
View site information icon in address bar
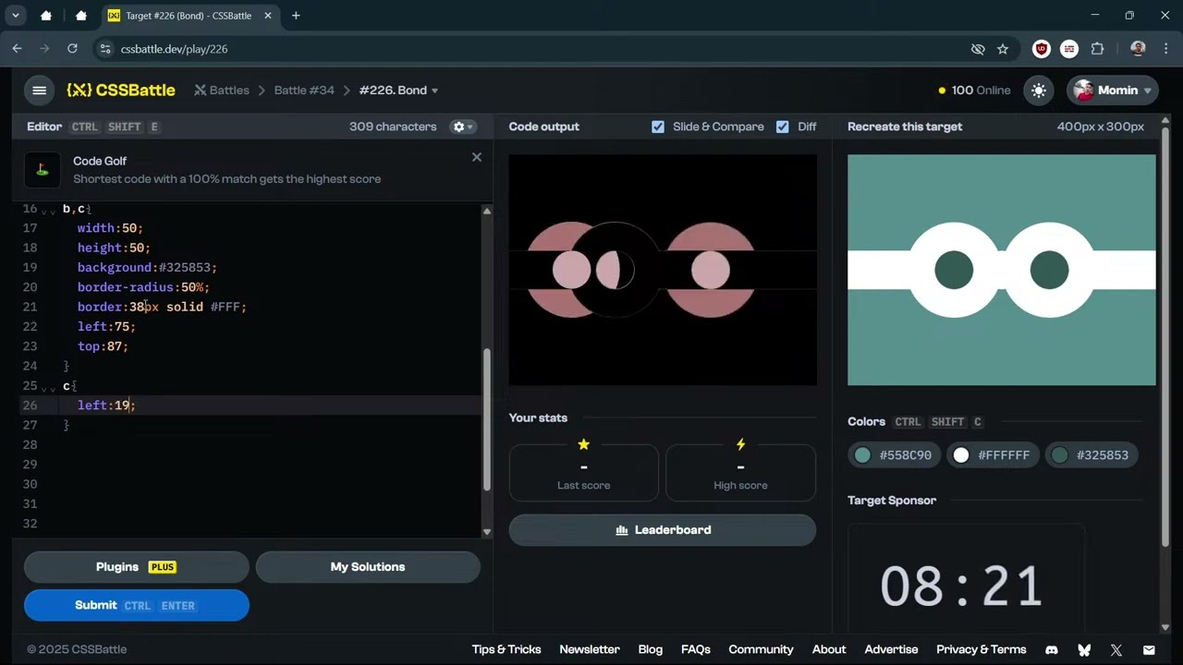click(x=105, y=49)
